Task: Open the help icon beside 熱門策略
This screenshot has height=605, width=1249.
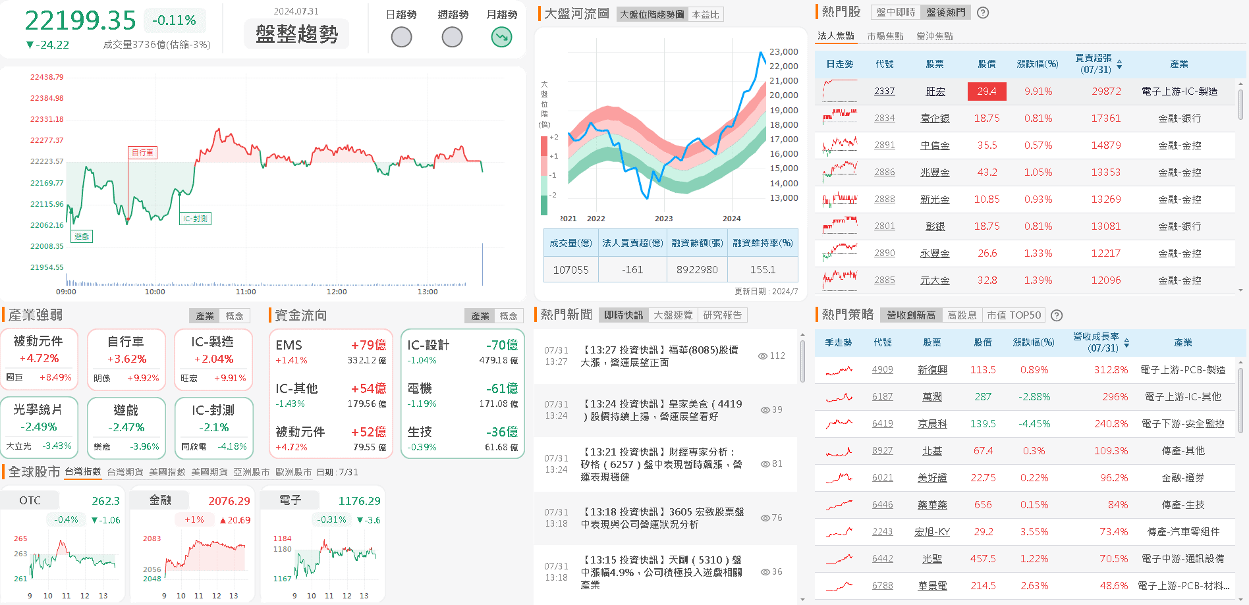Action: [1057, 315]
